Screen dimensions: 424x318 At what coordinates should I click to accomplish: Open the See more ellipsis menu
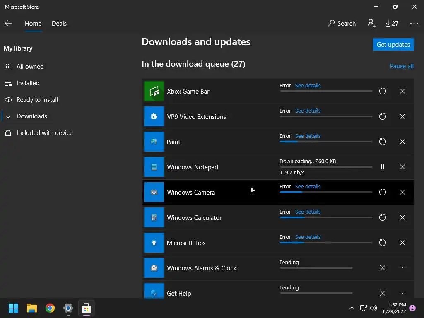click(x=414, y=24)
